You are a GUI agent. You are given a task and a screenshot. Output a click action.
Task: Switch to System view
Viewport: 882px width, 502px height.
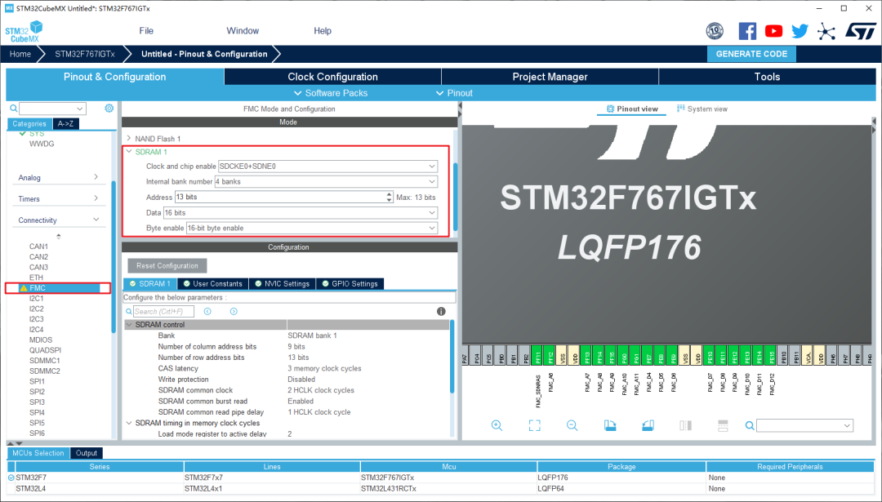pos(702,109)
